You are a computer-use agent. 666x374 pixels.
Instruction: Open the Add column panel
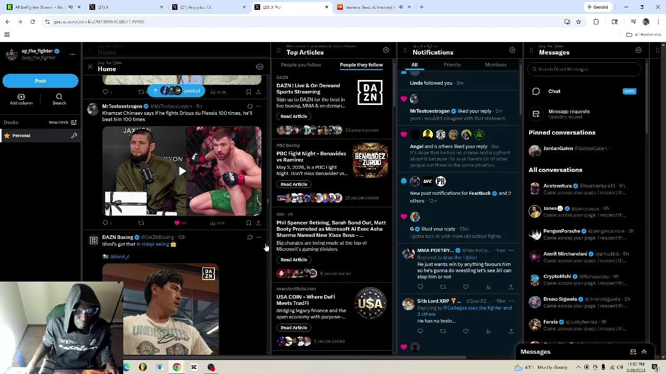click(21, 99)
